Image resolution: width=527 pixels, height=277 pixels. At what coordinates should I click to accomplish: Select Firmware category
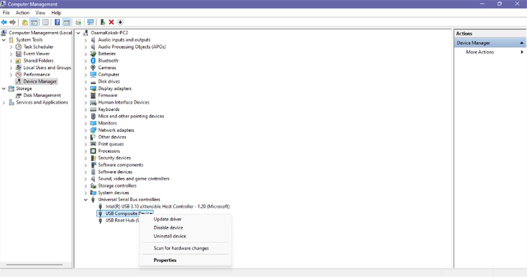[108, 96]
